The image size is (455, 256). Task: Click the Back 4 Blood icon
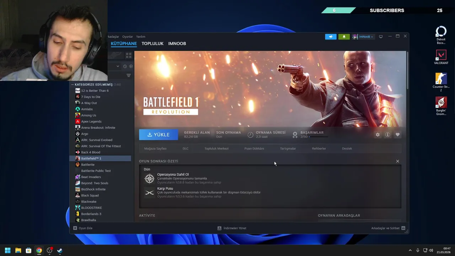coord(77,152)
